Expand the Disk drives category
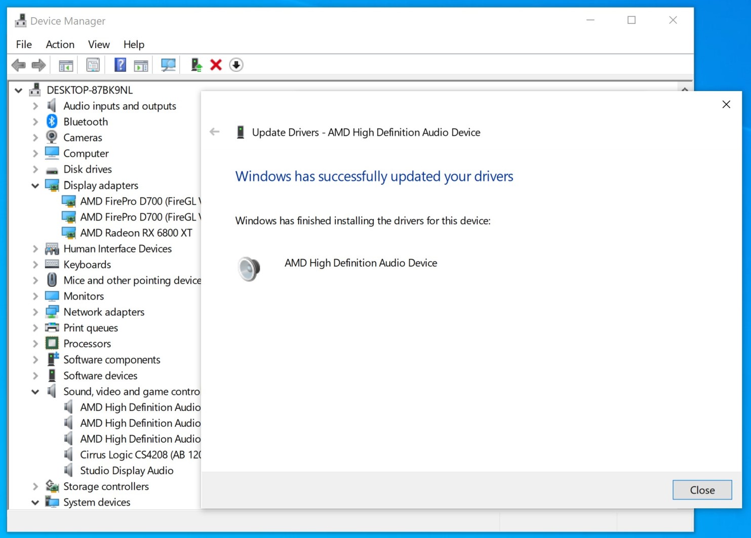 point(35,170)
